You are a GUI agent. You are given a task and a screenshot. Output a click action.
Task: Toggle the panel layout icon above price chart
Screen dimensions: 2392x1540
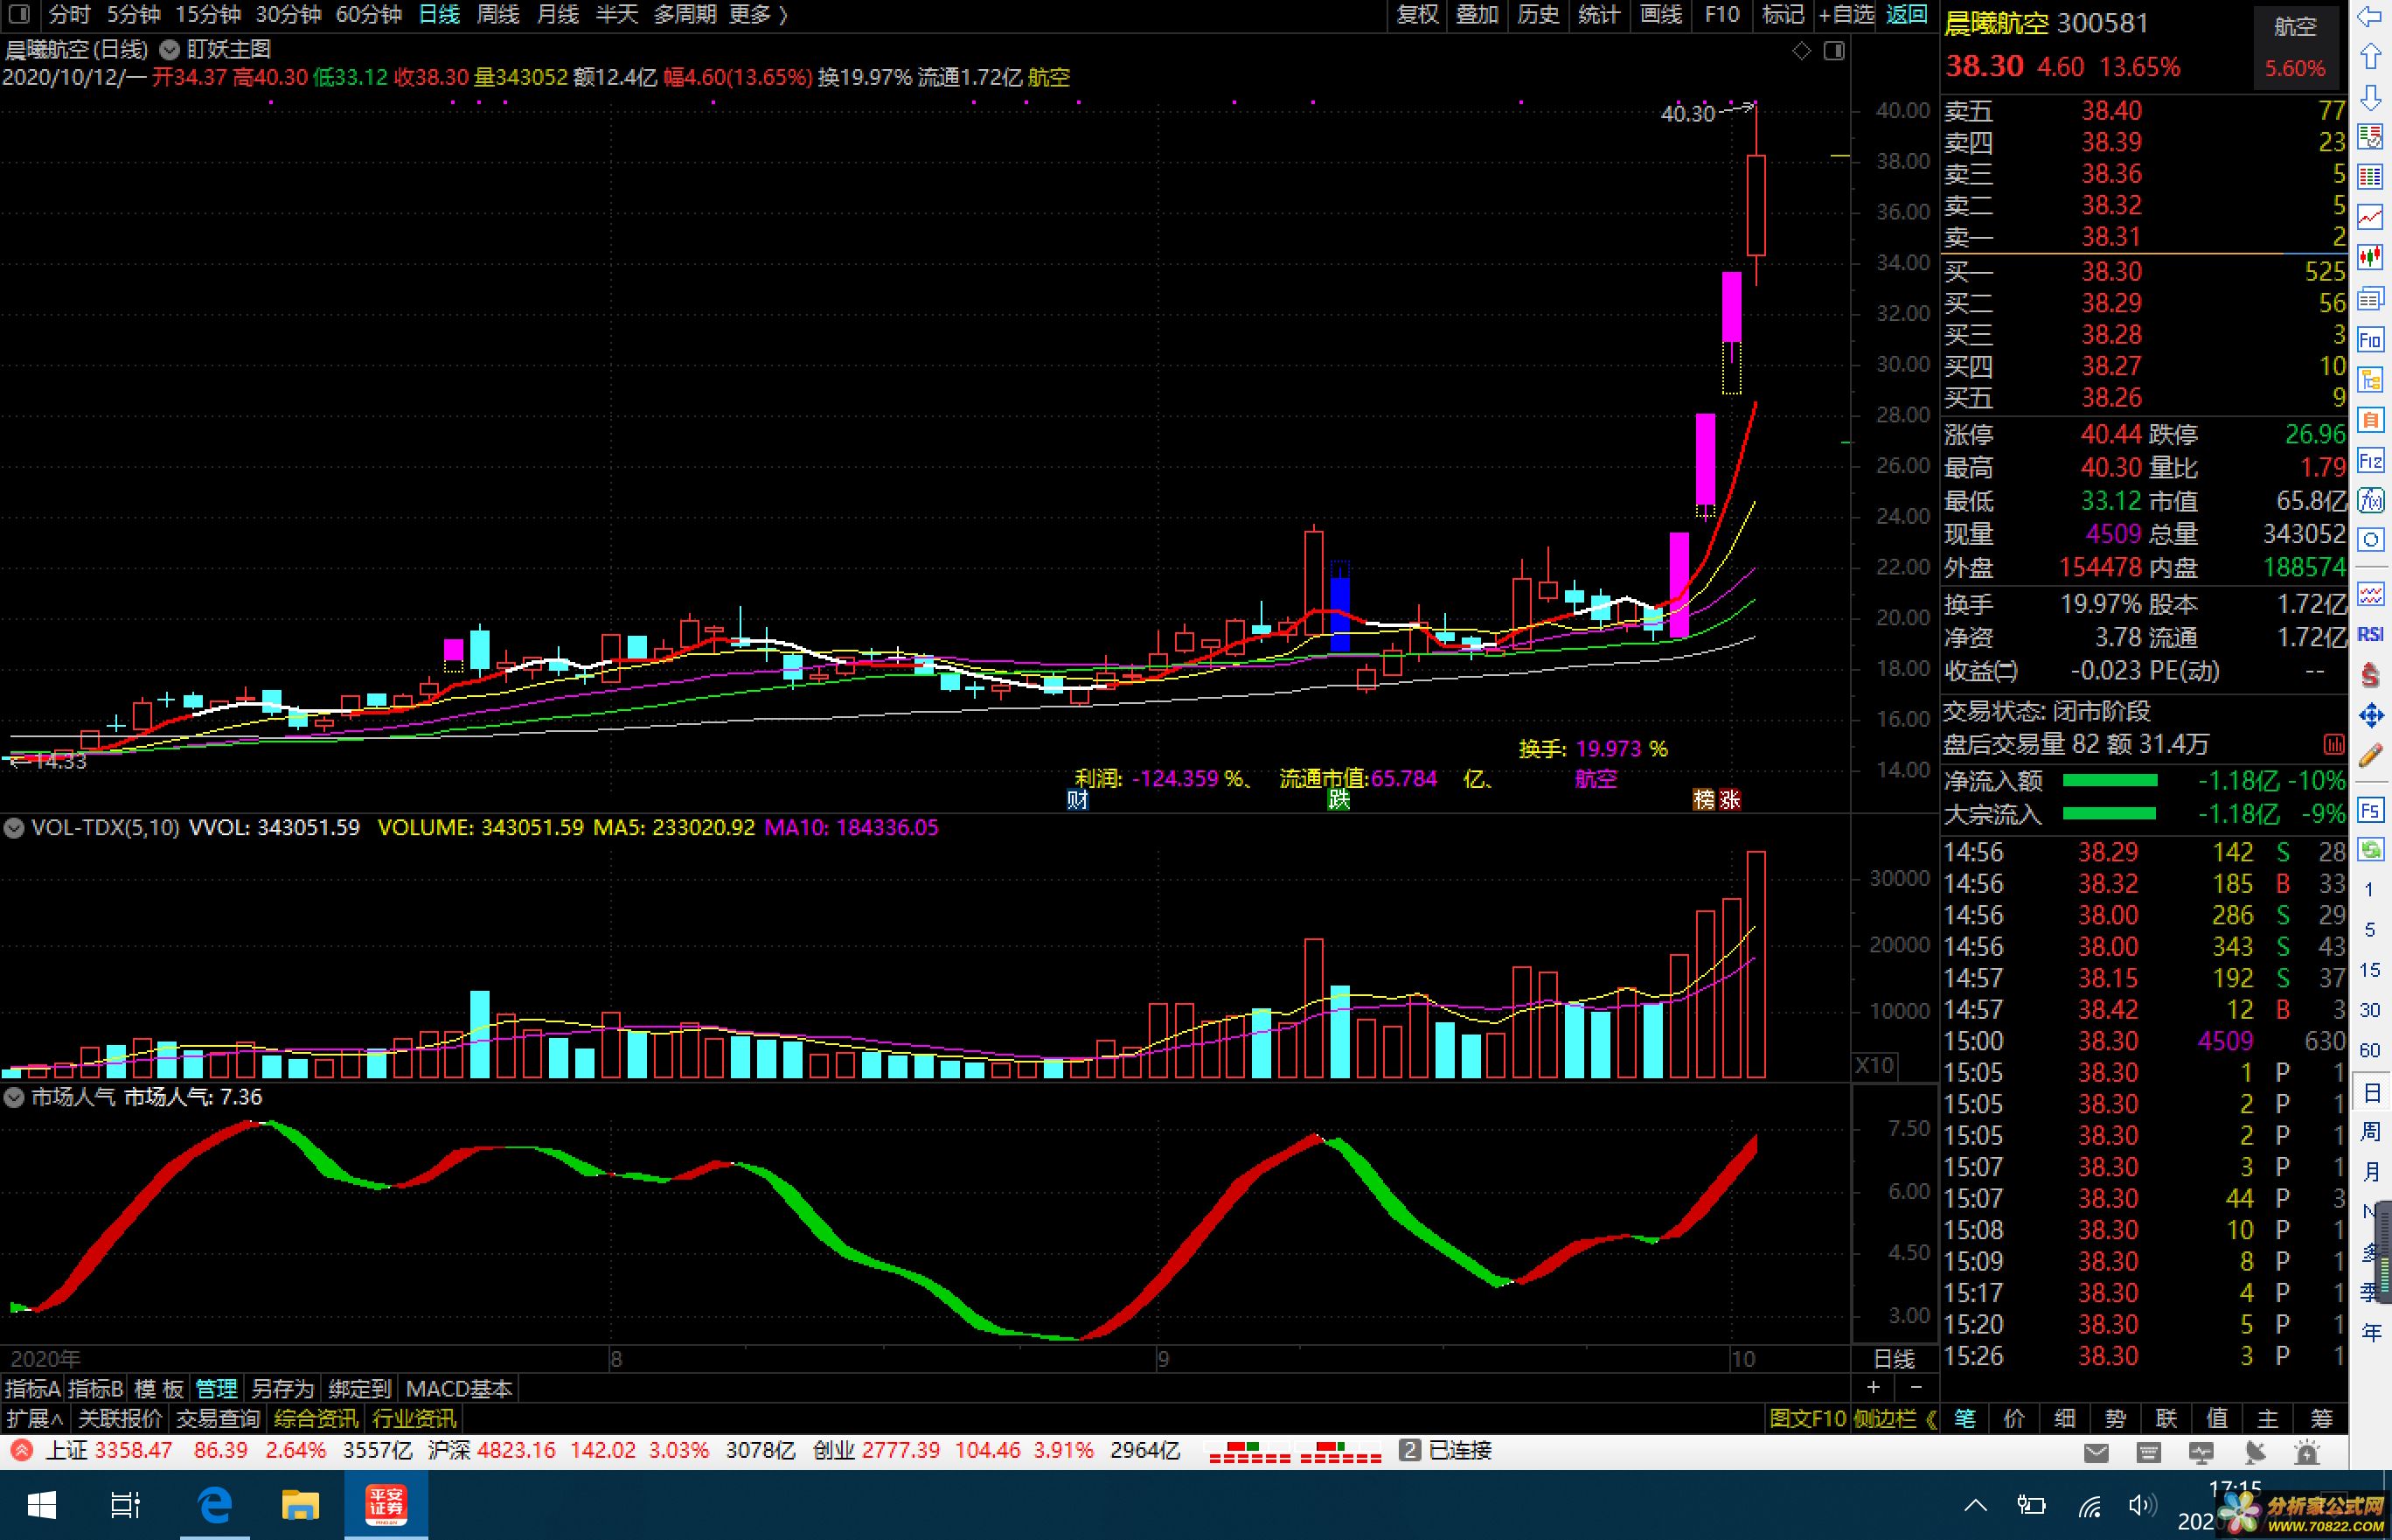point(1834,50)
